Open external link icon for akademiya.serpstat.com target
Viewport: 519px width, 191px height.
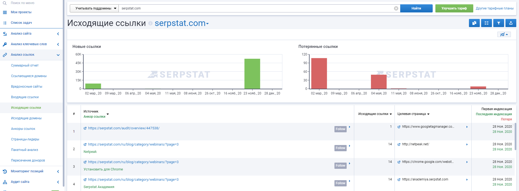(x=399, y=179)
